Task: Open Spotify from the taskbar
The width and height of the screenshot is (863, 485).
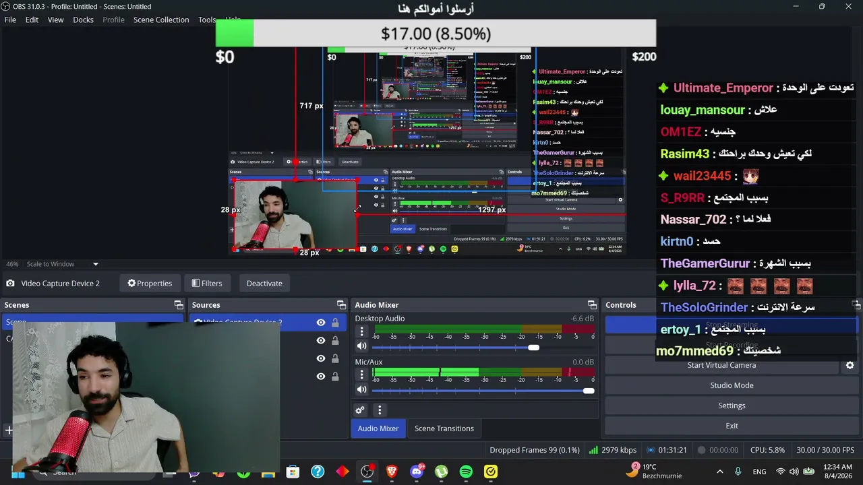Action: (466, 472)
